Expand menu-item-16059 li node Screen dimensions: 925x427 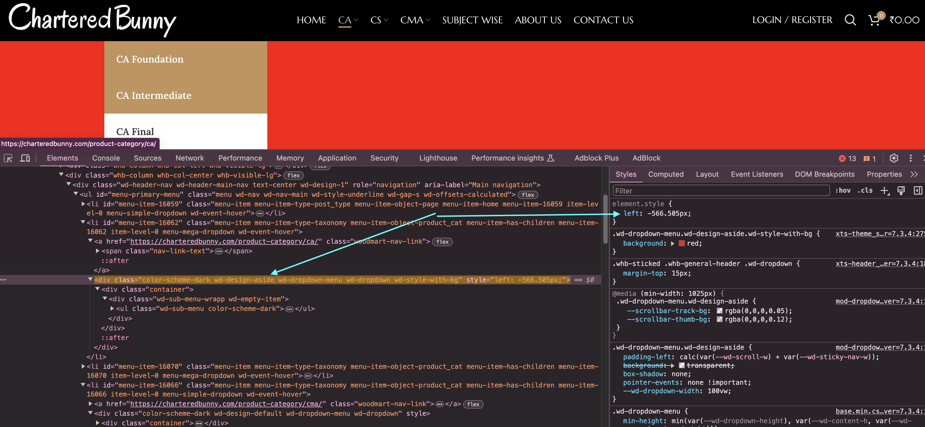(x=83, y=204)
